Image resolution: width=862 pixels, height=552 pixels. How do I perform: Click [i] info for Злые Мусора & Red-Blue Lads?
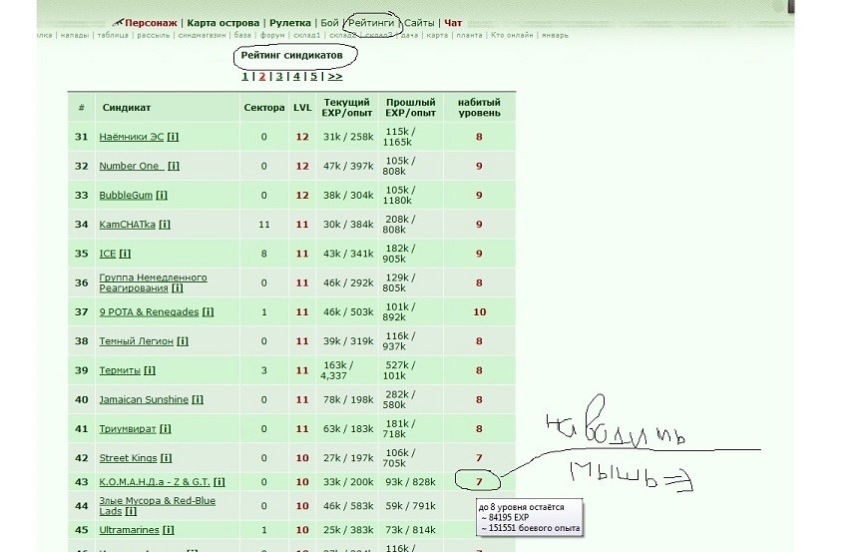(x=131, y=511)
